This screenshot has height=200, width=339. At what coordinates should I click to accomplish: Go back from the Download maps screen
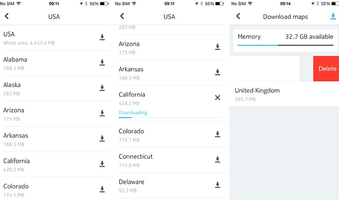coord(238,16)
